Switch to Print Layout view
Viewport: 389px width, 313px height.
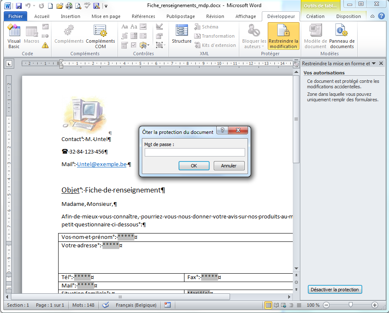tap(268, 305)
